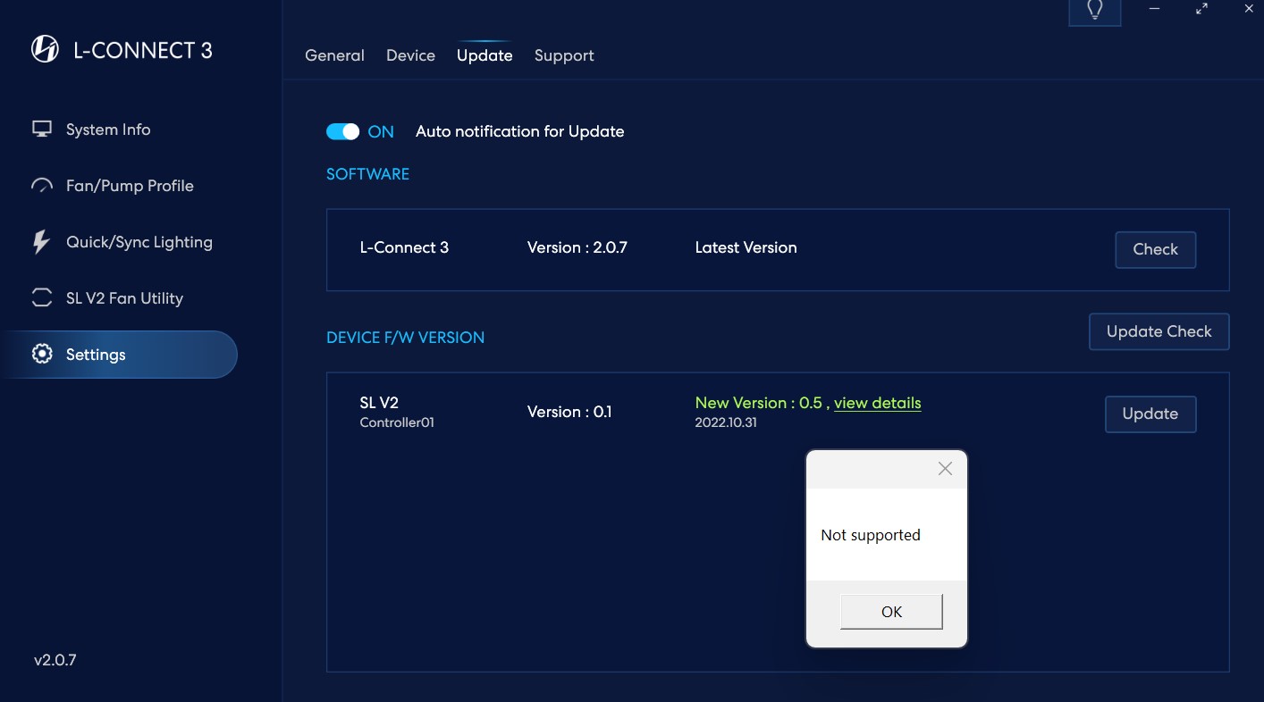Select the Update tab
The height and width of the screenshot is (702, 1264).
tap(485, 55)
